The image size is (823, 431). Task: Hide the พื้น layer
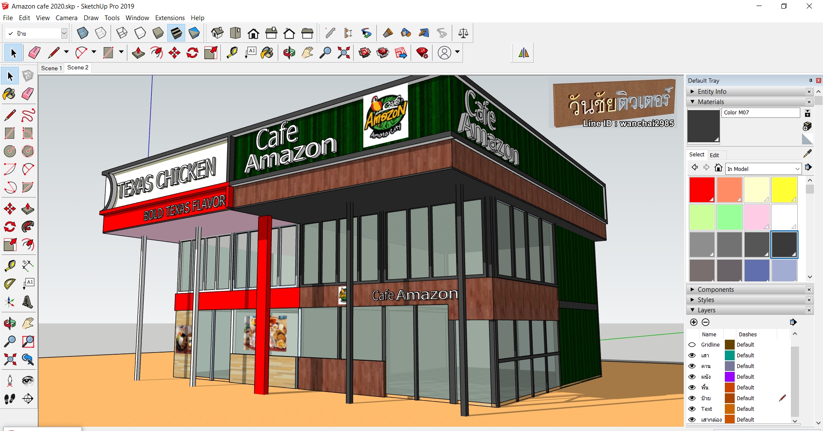tap(692, 388)
